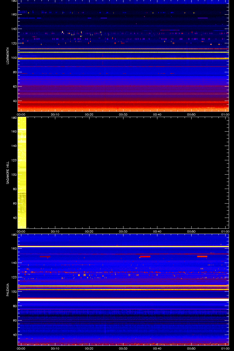The height and width of the screenshot is (351, 234).
Task: Select the 120 frequency label on Sagamore Hill axis
Action: [x=13, y=160]
